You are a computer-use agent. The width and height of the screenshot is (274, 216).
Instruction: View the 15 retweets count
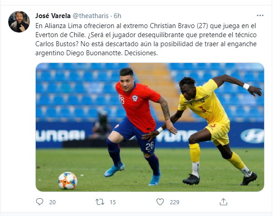tap(113, 202)
